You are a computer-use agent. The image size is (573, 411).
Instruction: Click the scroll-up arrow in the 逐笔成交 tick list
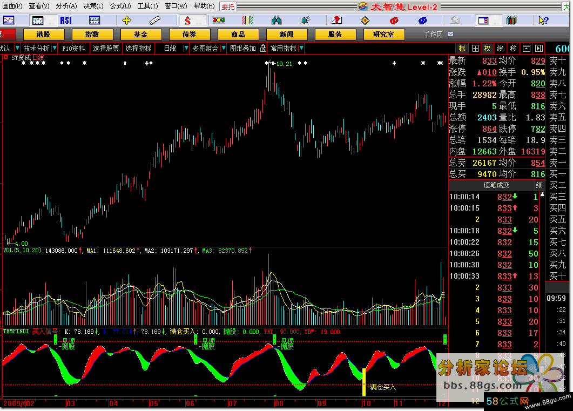pyautogui.click(x=542, y=195)
